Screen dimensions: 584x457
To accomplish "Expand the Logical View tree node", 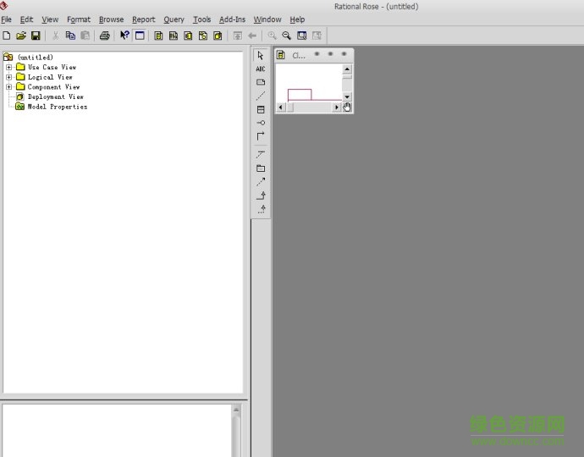I will [x=8, y=77].
